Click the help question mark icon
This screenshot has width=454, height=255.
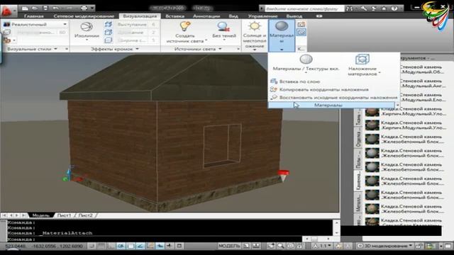click(394, 8)
